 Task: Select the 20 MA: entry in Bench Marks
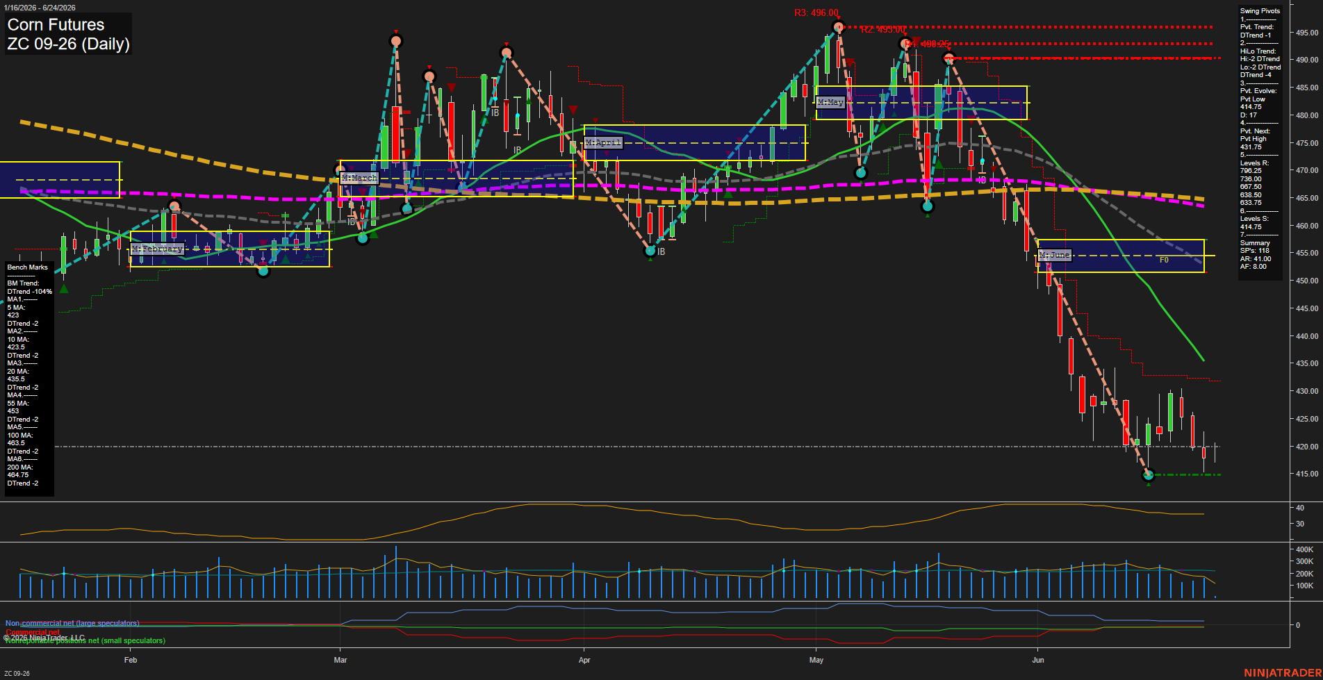point(17,372)
